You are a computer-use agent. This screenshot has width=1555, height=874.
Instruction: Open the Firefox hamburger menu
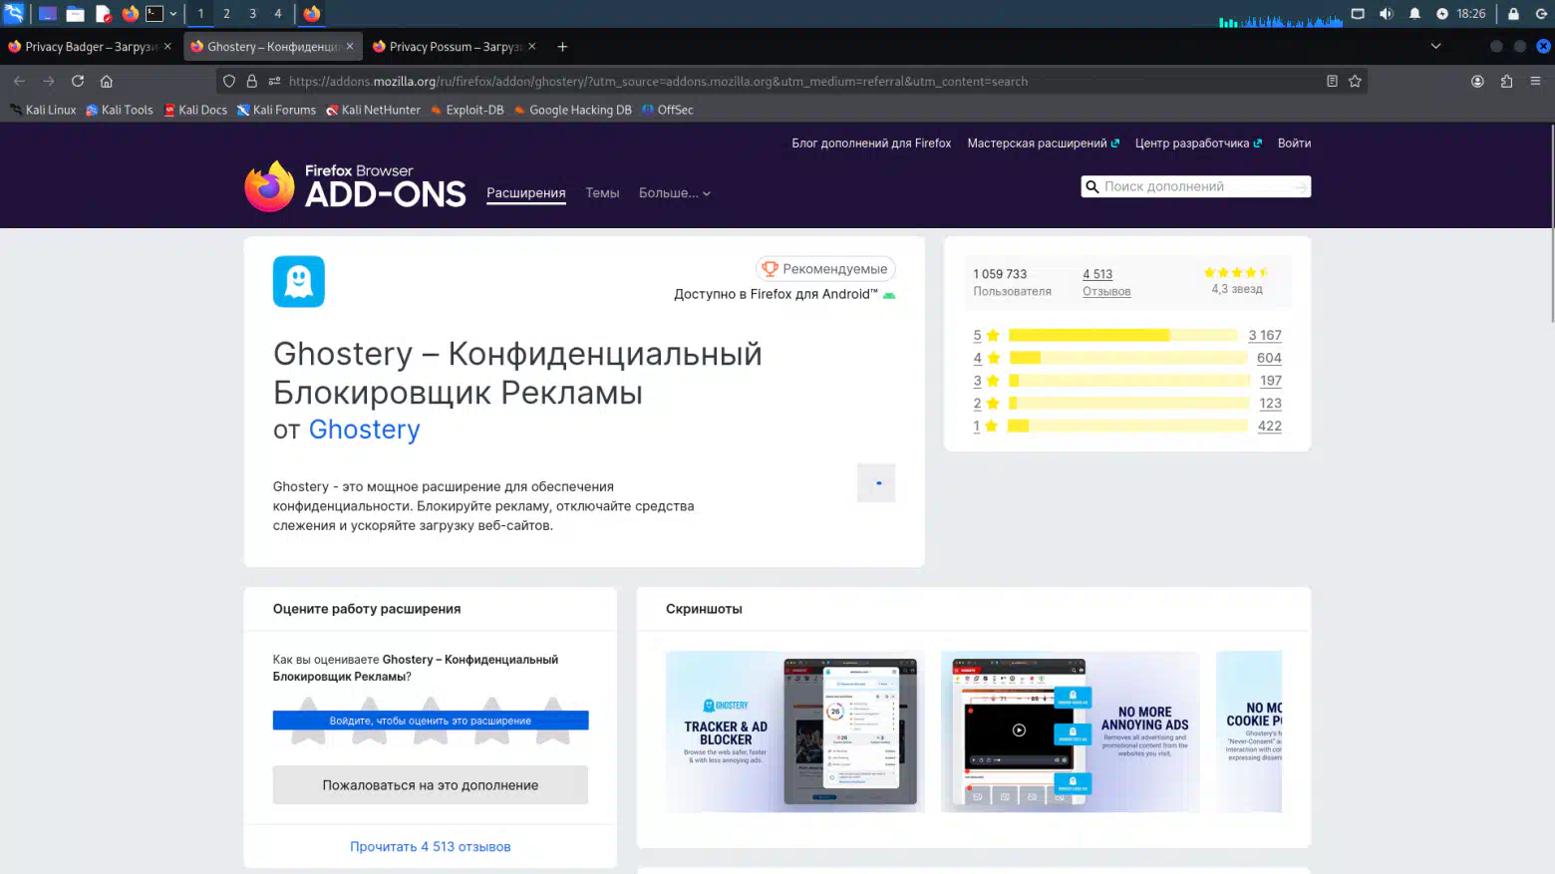click(1535, 82)
